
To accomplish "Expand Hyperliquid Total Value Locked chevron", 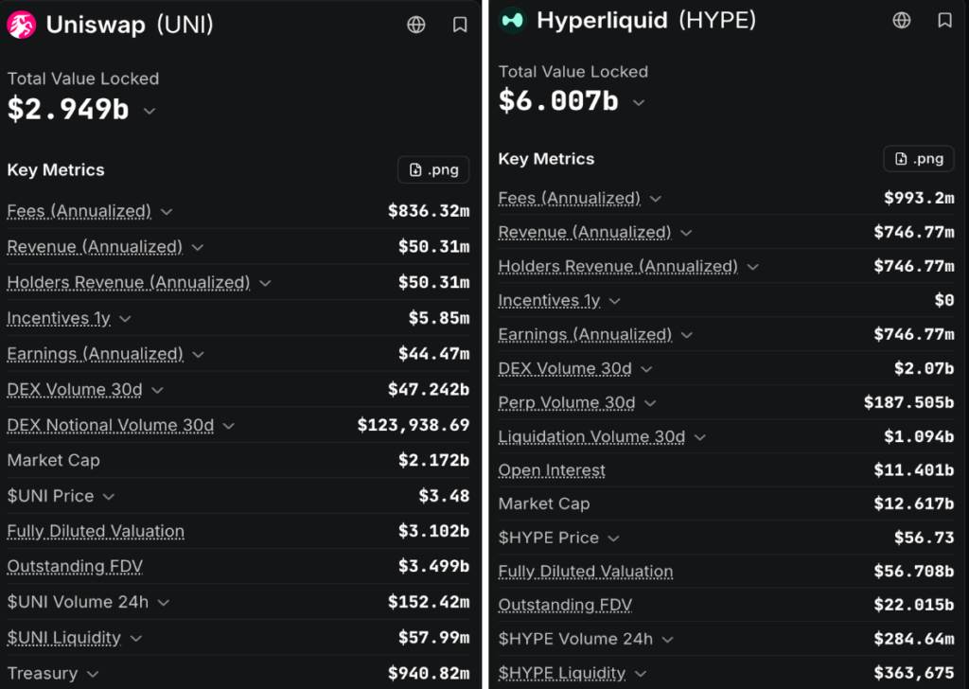I will point(639,102).
